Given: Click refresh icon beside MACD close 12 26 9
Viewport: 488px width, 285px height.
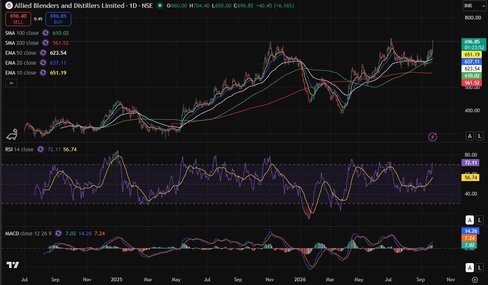Looking at the screenshot, I should click(58, 233).
